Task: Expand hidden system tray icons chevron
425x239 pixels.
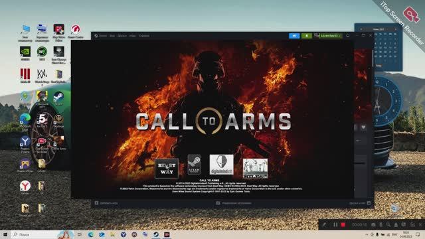Action: point(367,234)
